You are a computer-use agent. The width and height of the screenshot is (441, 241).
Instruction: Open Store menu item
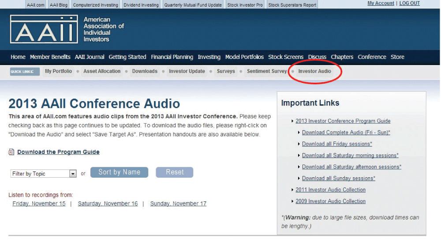click(x=397, y=57)
